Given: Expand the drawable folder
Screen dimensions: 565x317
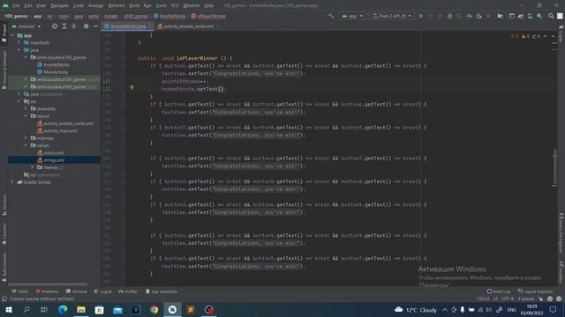Looking at the screenshot, I should (26, 108).
